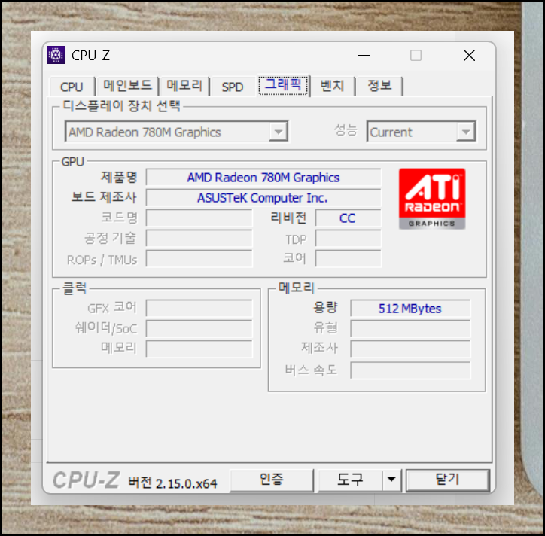
Task: Open the 정보 tab
Action: coord(379,86)
